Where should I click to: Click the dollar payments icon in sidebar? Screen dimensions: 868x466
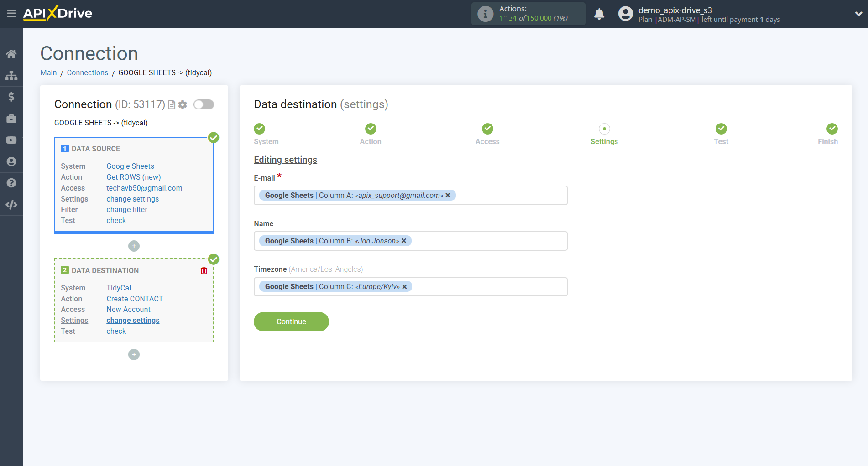tap(11, 97)
